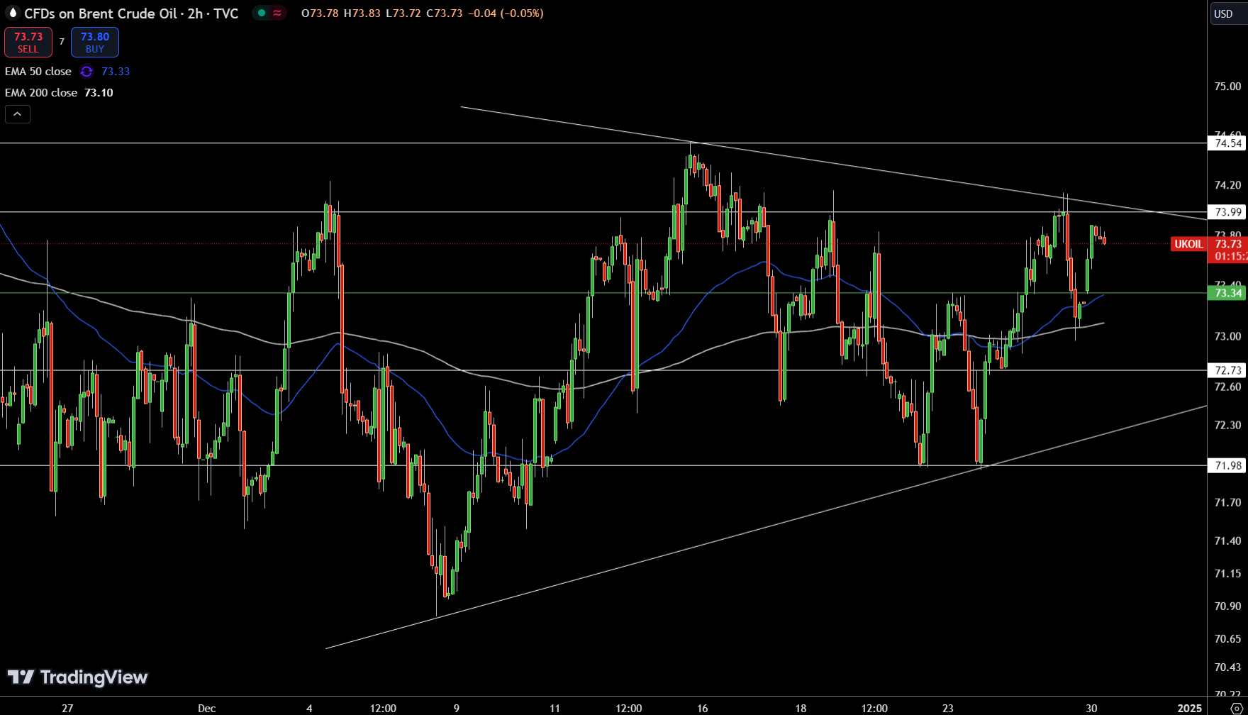Image resolution: width=1248 pixels, height=715 pixels.
Task: Click the 23 date label on time axis
Action: pyautogui.click(x=948, y=708)
